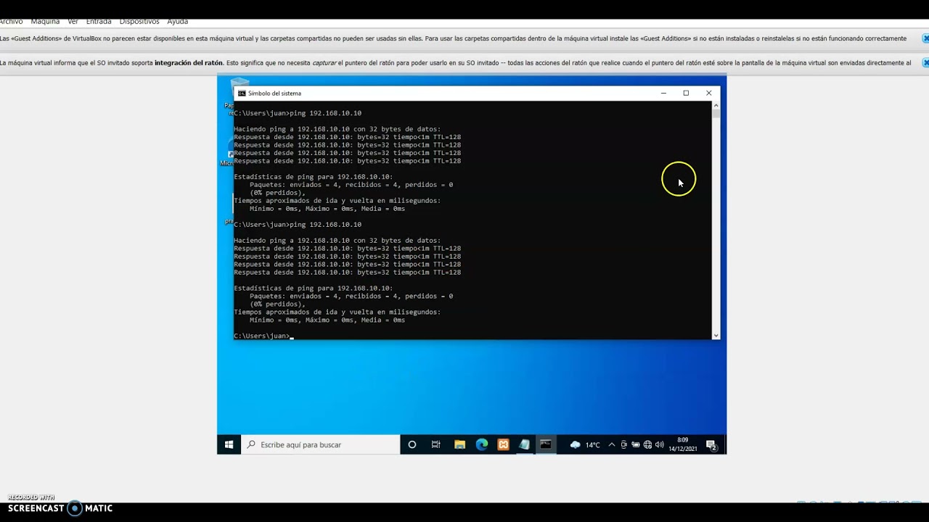Click the console scrollbar down arrow
This screenshot has height=522, width=929.
pos(716,335)
